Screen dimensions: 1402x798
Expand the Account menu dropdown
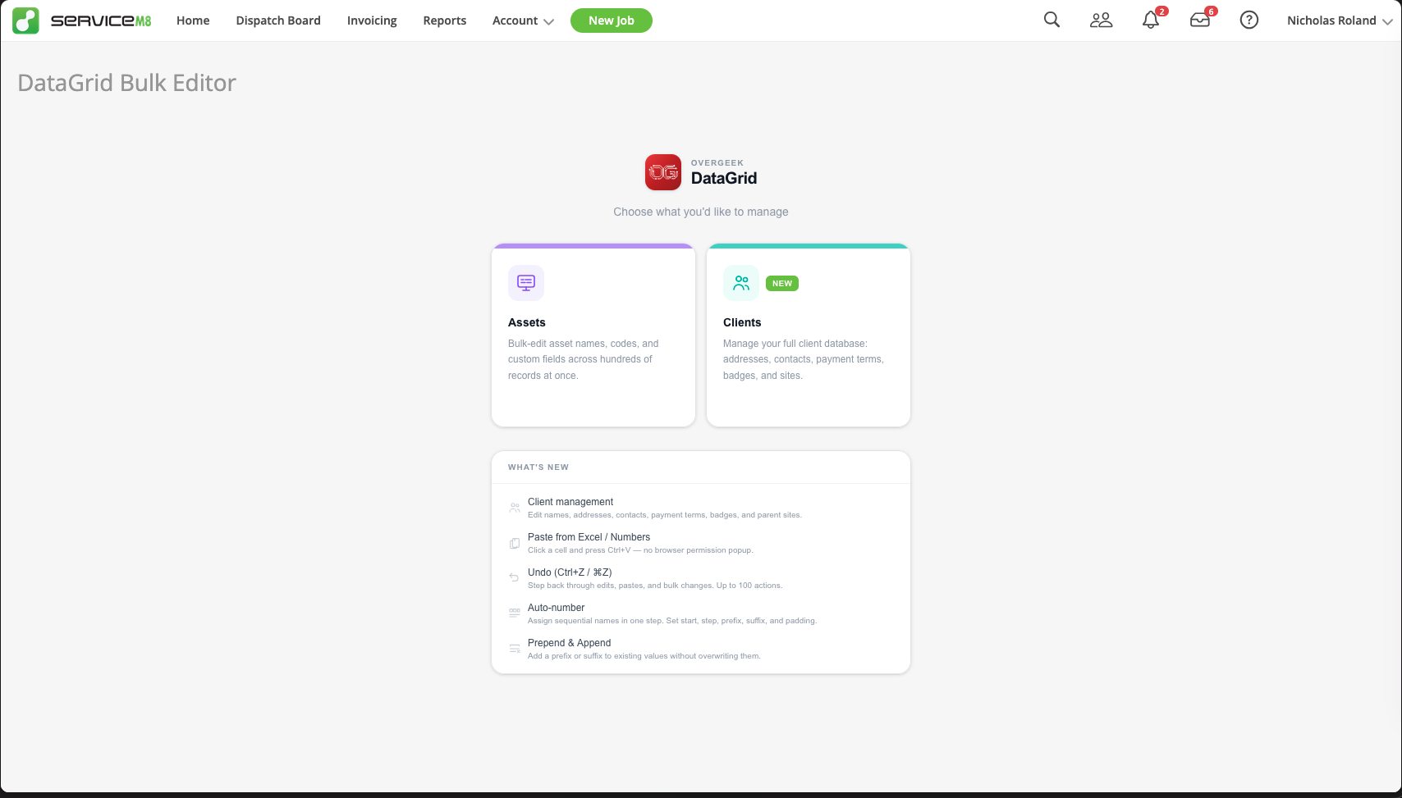pyautogui.click(x=523, y=21)
